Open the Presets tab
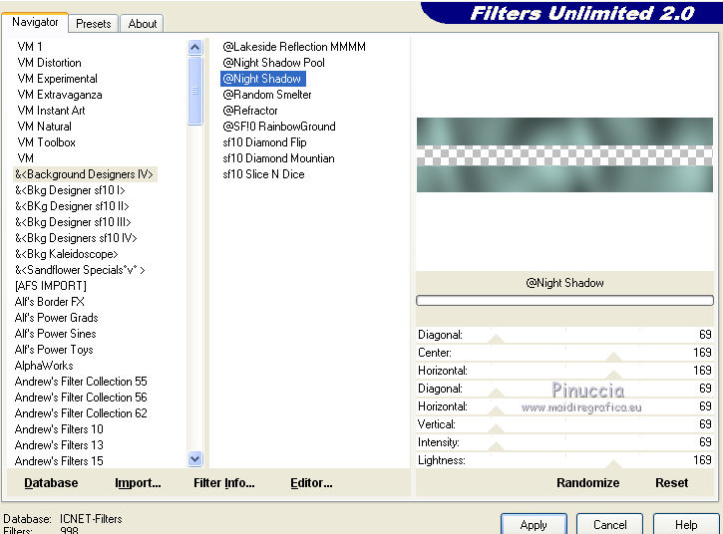Image resolution: width=723 pixels, height=534 pixels. click(x=94, y=24)
